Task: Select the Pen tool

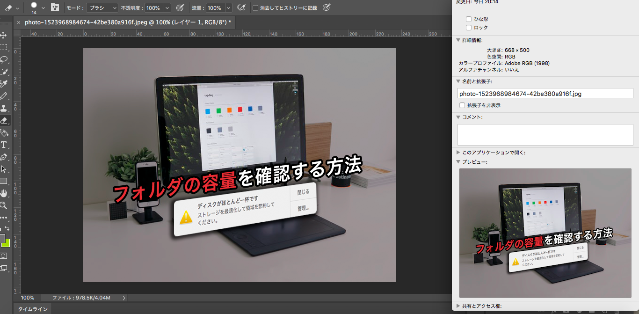Action: pos(4,157)
